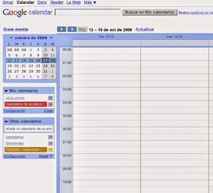The height and width of the screenshot is (193, 213).
Task: Open Mostrar opciones de búsqueda link
Action: click(x=195, y=13)
